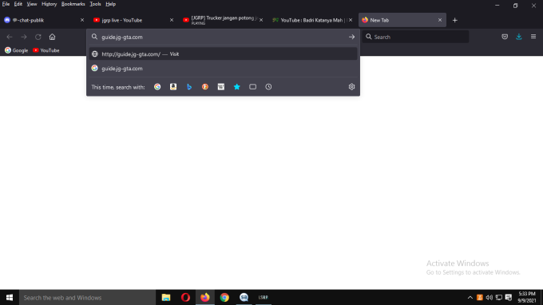Viewport: 543px width, 305px height.
Task: Open the Action Center notifications
Action: pos(509,298)
